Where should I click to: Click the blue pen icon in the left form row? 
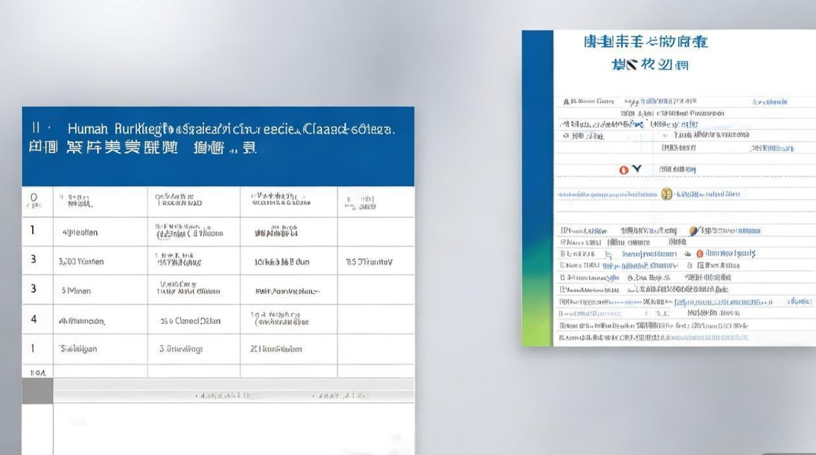pos(609,254)
